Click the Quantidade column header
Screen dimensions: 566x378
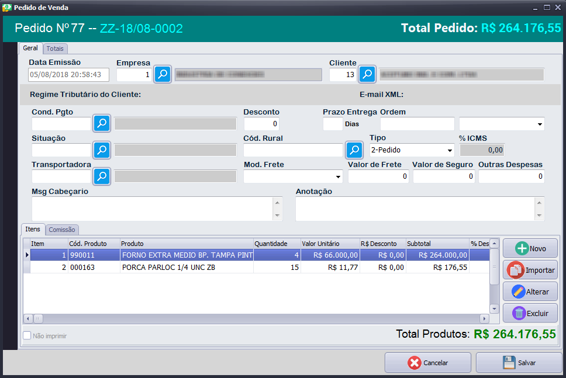point(277,244)
